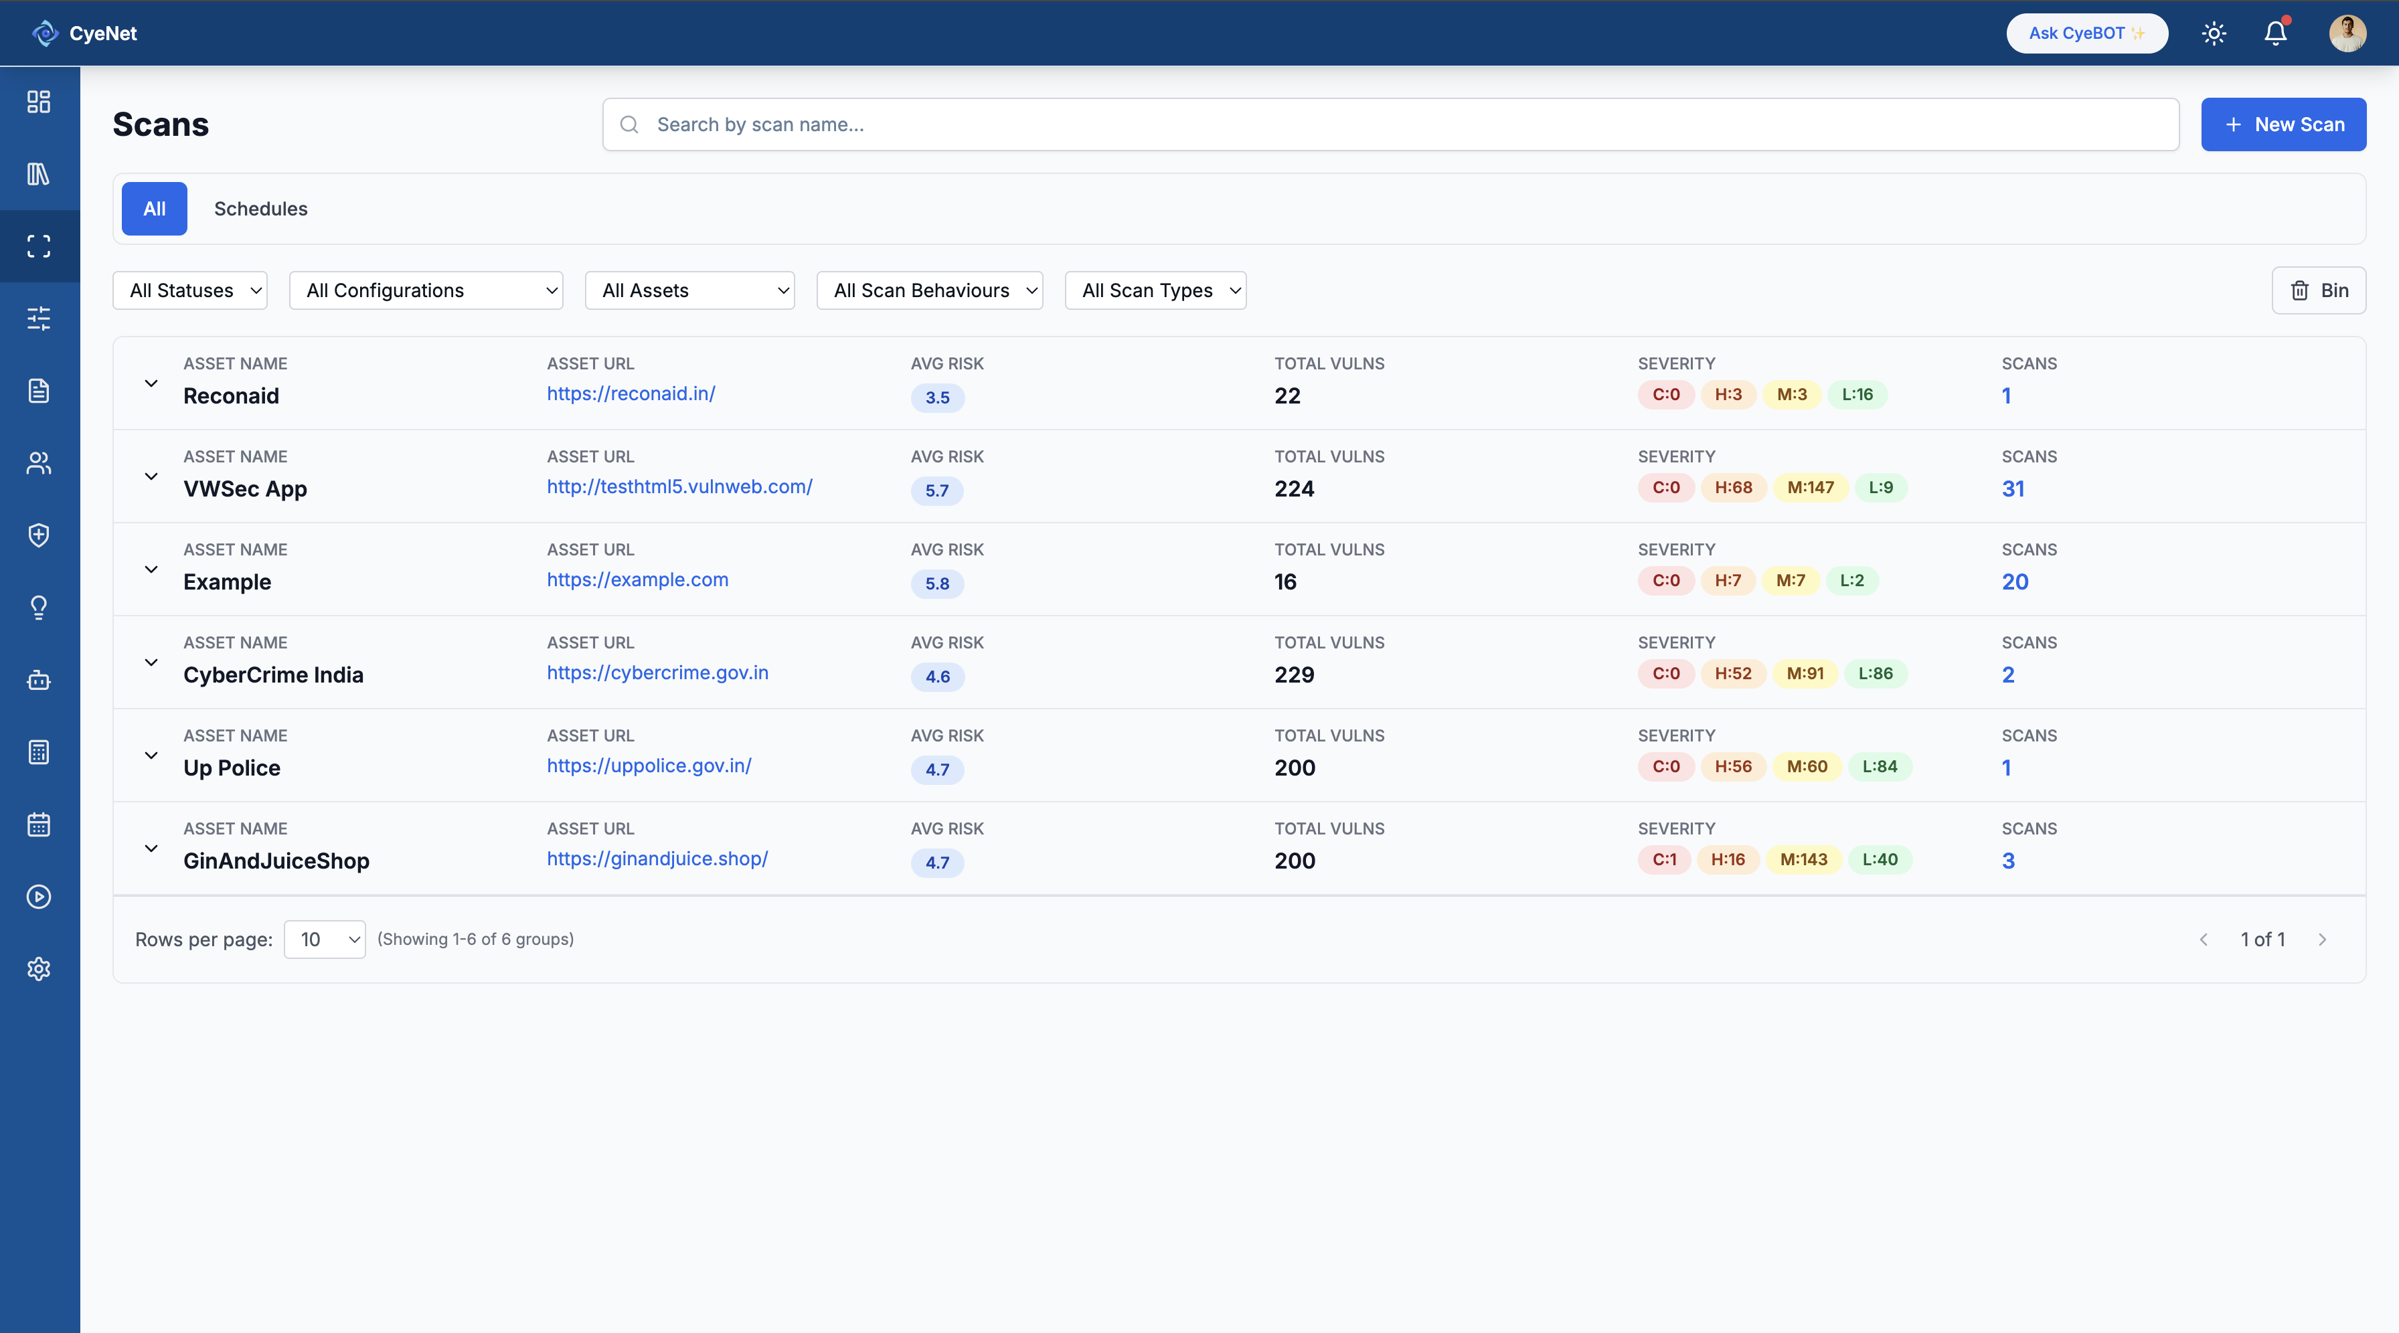The height and width of the screenshot is (1333, 2399).
Task: Expand the Reconaid scan row
Action: 151,383
